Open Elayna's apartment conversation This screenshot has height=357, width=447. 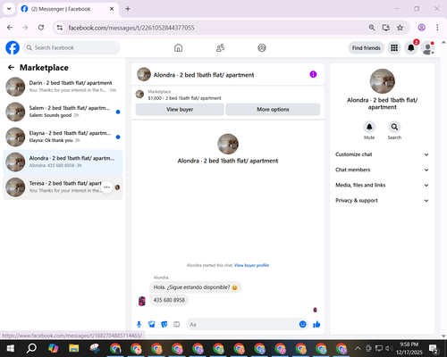point(63,137)
